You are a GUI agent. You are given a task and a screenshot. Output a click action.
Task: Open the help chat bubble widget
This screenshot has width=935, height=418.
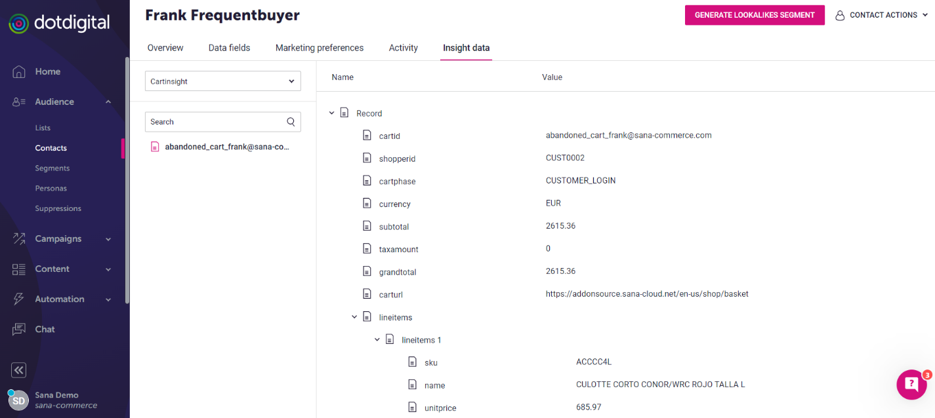(911, 385)
